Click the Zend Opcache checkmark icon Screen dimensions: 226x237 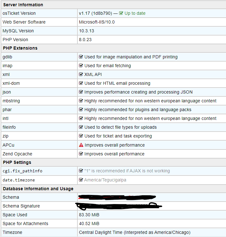[x=81, y=154]
